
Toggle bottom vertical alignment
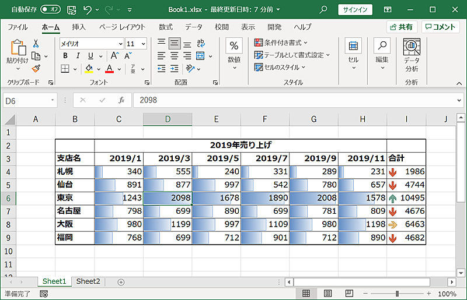(x=187, y=44)
